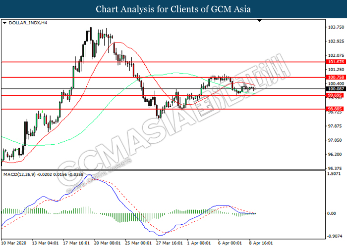Screen dimensions: 347x247
Task: Click the 102.075 price axis value
Action: tap(336, 55)
